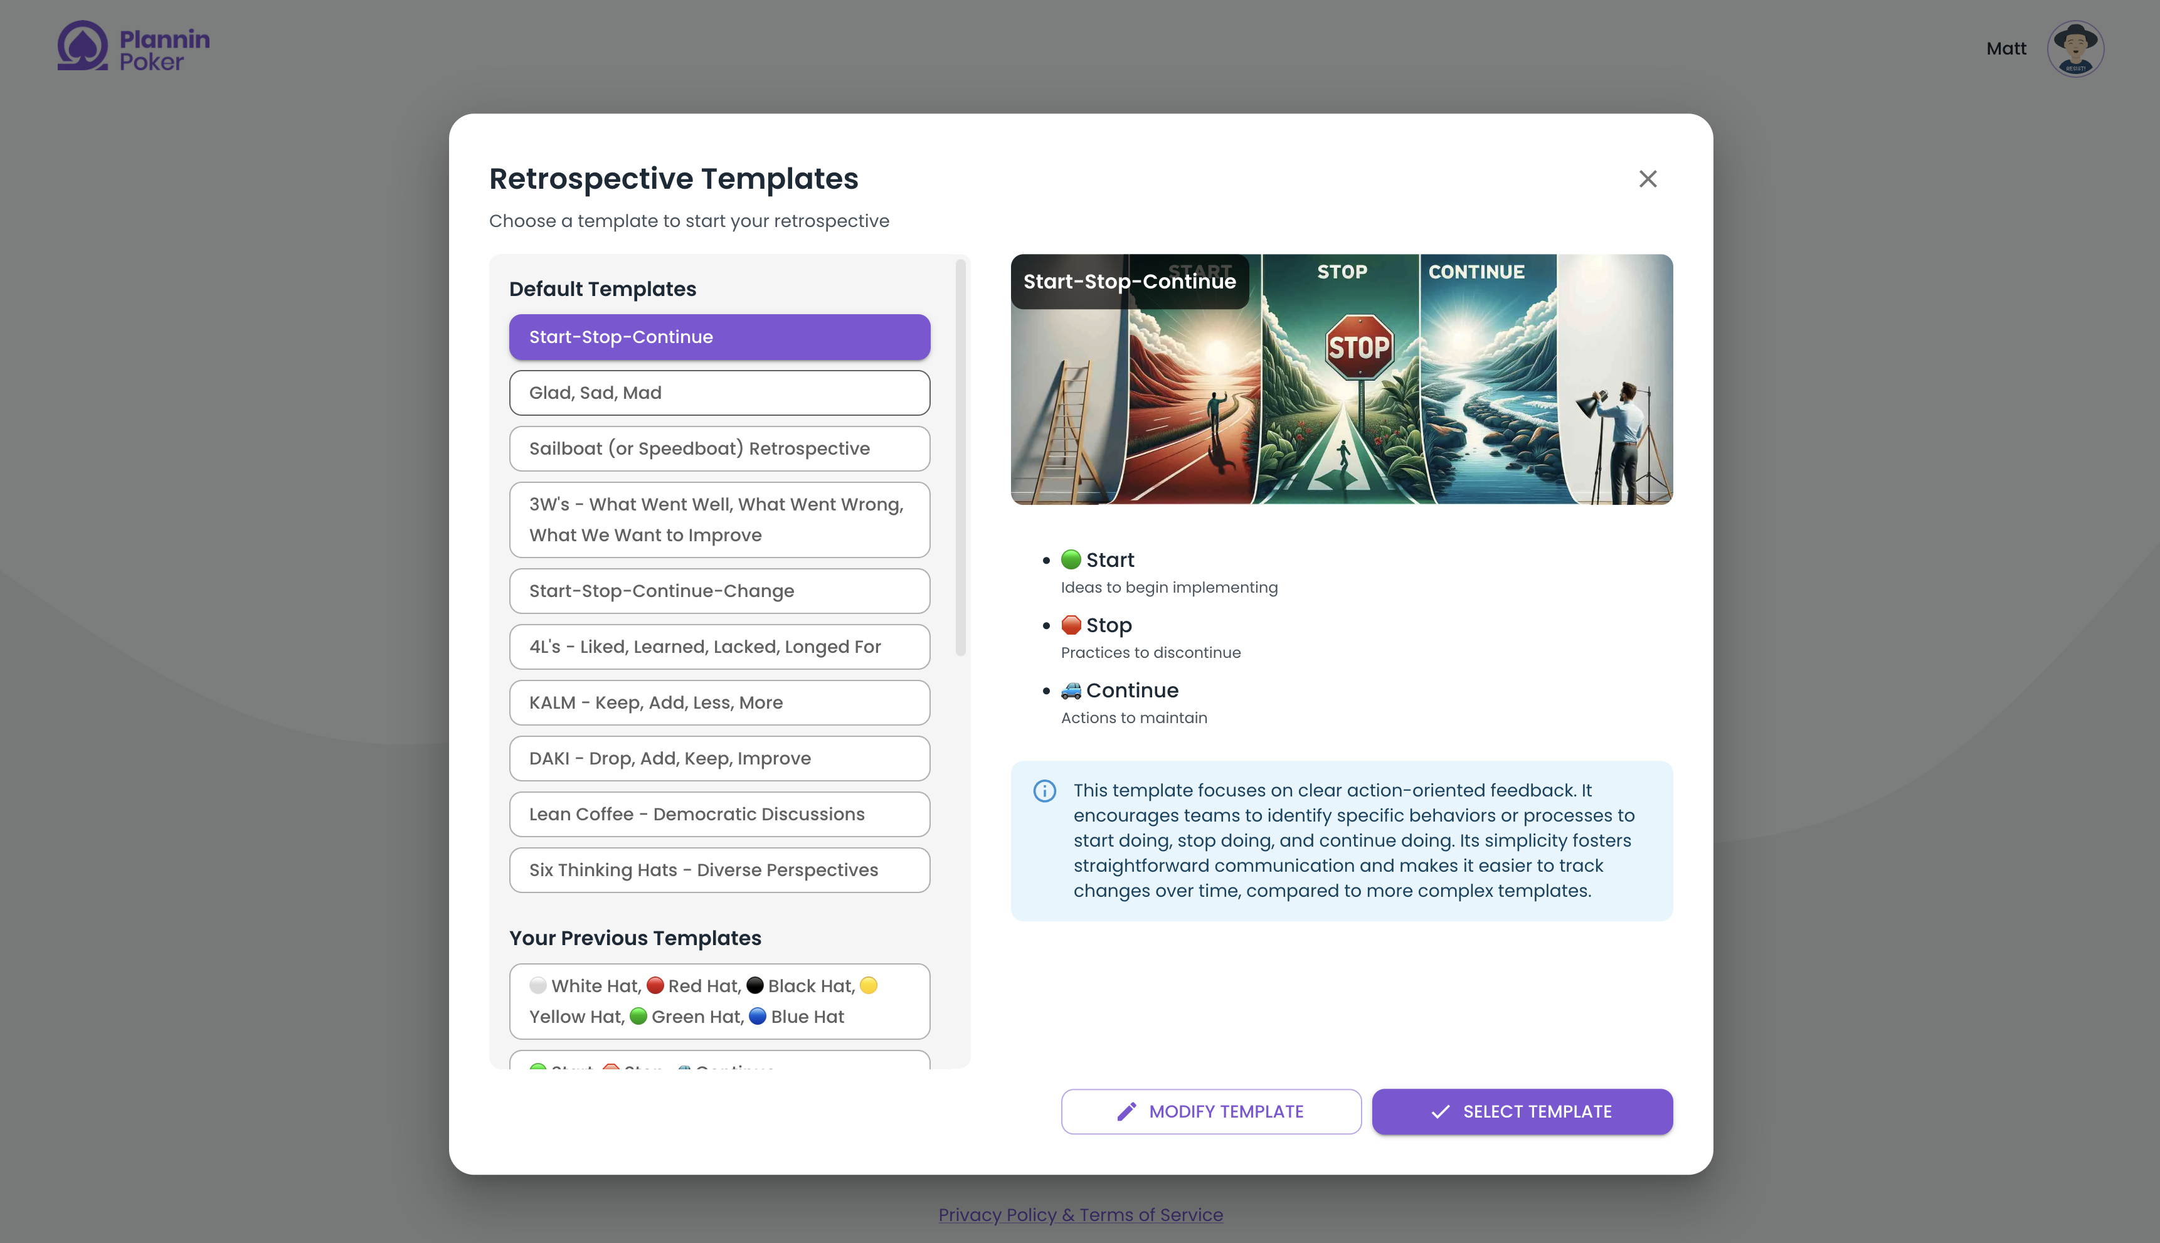Choose the Lean Coffee Democratic Discussions template
This screenshot has width=2160, height=1243.
pyautogui.click(x=720, y=815)
